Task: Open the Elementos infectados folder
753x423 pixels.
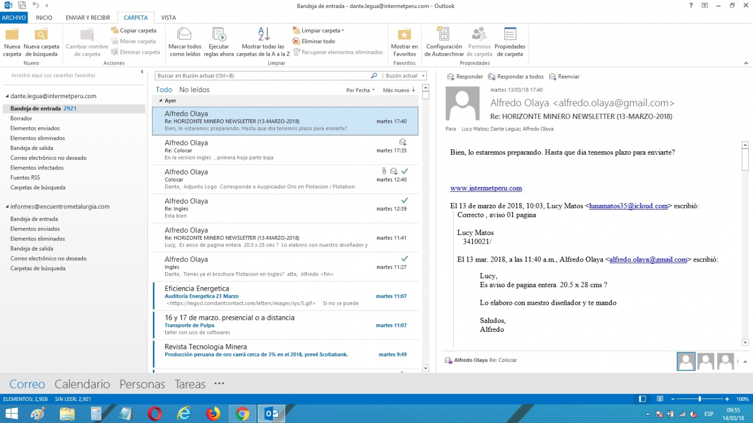Action: 37,168
